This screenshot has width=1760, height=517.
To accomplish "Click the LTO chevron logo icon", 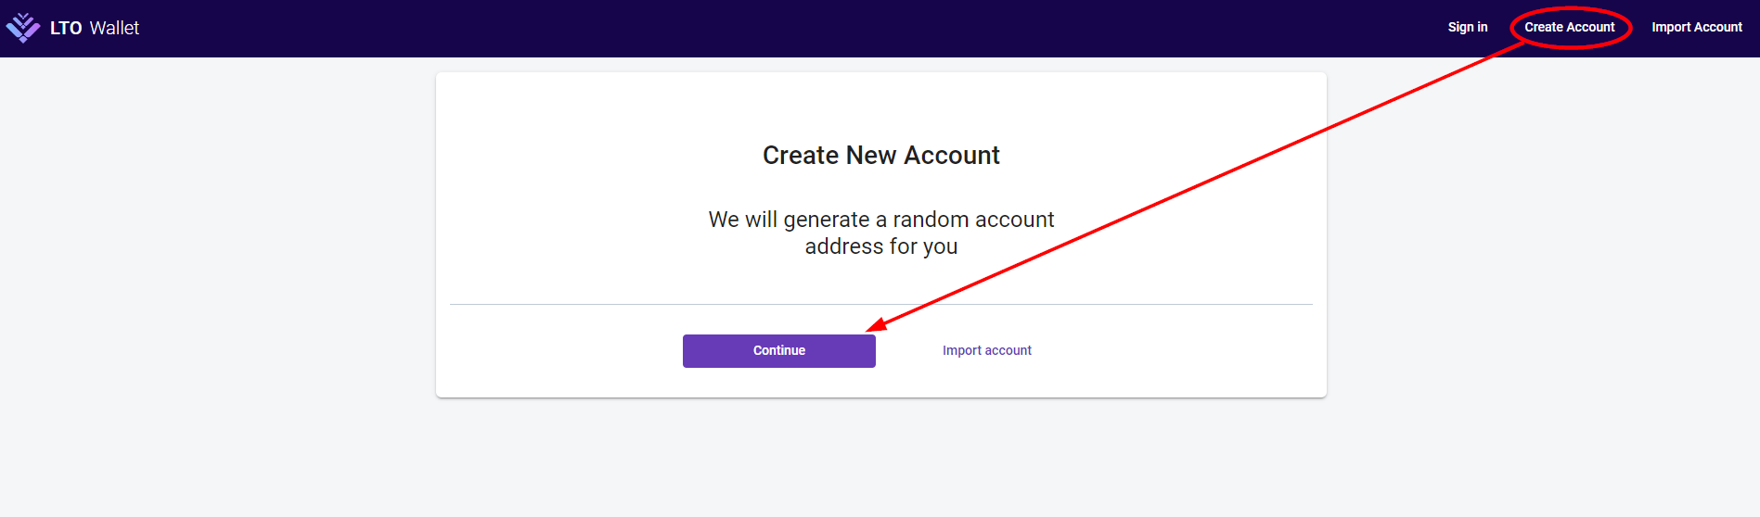I will point(23,28).
